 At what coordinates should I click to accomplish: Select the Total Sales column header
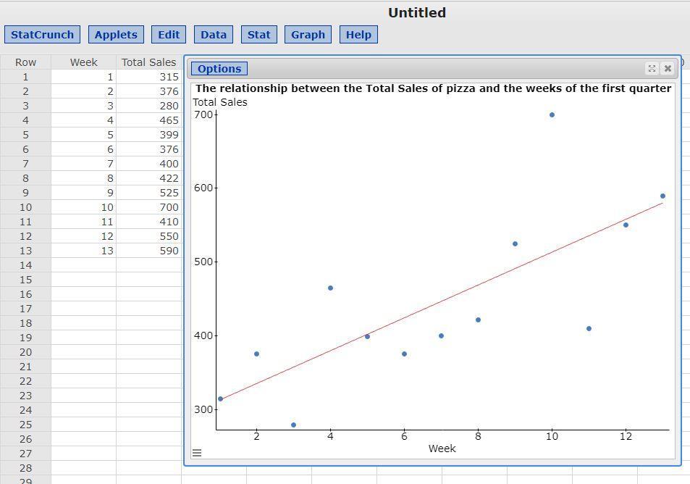[148, 62]
